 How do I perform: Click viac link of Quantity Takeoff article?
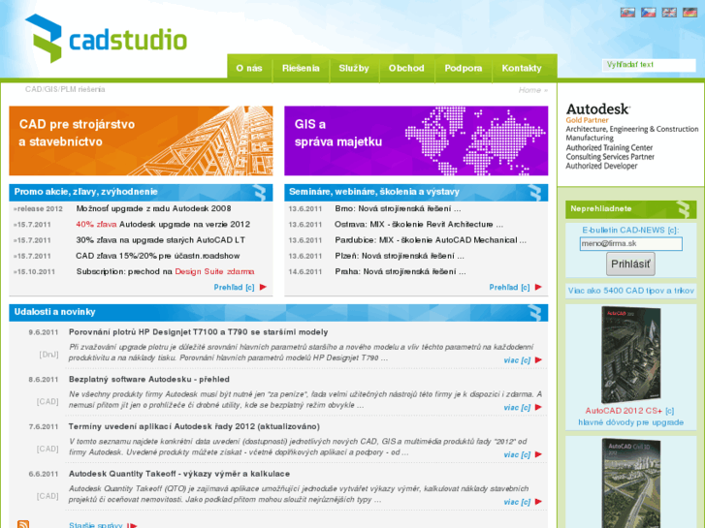517,502
